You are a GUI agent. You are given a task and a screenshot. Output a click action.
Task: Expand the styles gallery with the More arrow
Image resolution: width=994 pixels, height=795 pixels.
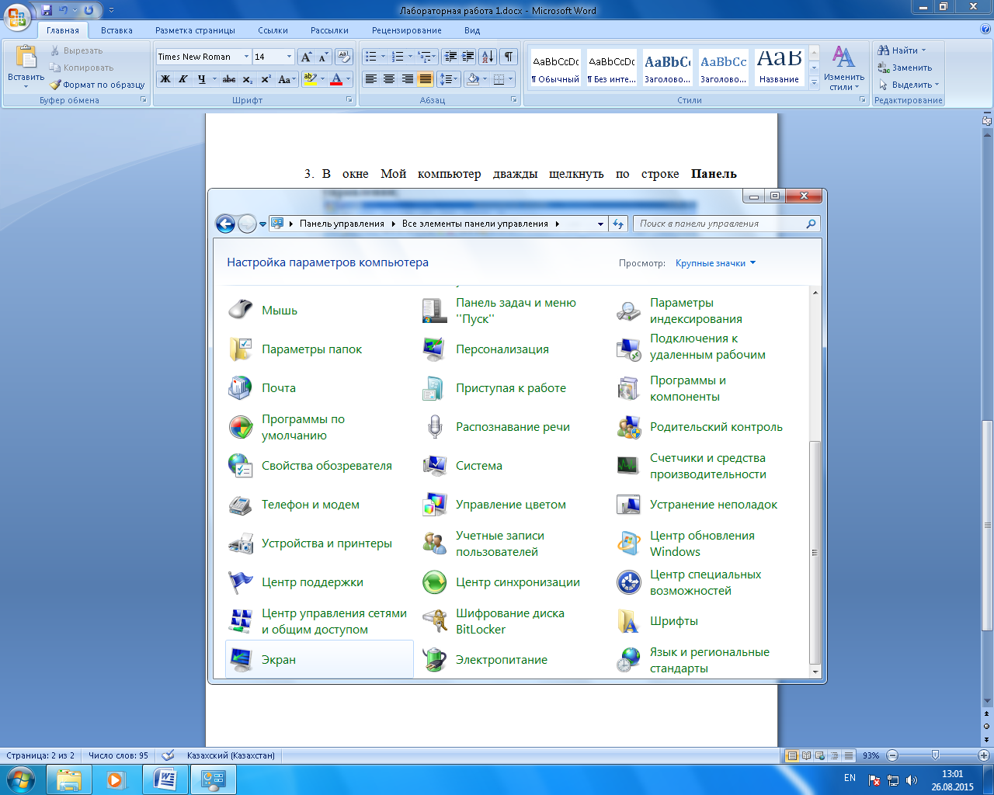(814, 82)
